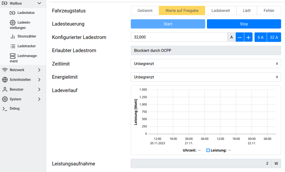Toggle the Leistung legend checkbox under chart
Viewport: 285px width, 172px height.
[208, 150]
